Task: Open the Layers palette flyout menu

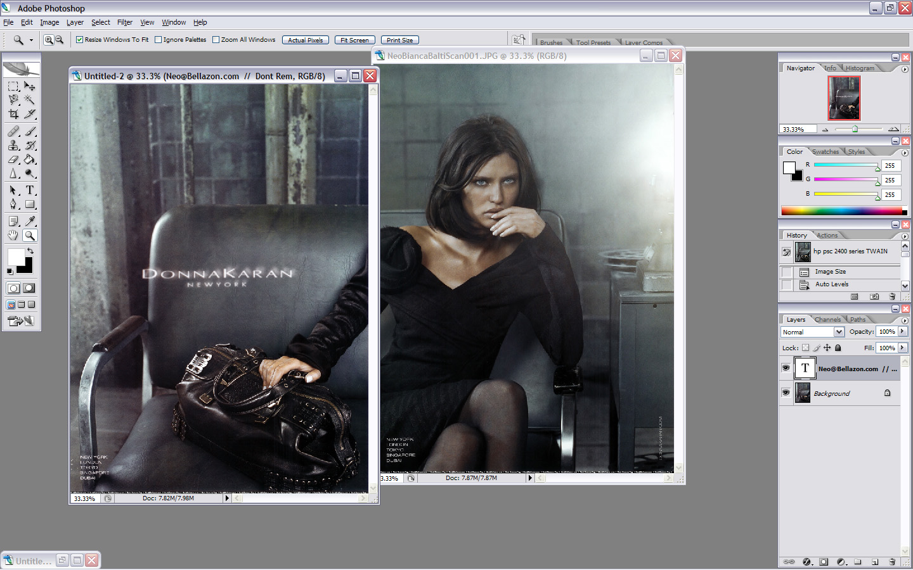Action: (905, 320)
